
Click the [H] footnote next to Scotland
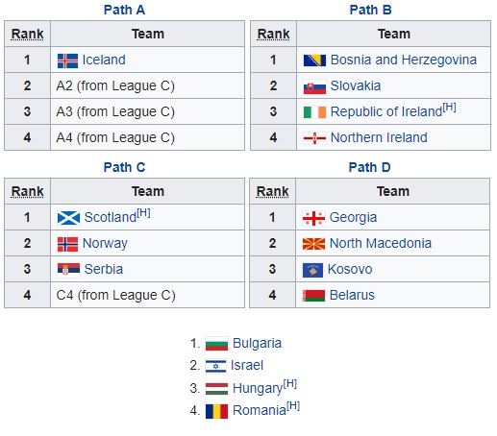(x=143, y=213)
